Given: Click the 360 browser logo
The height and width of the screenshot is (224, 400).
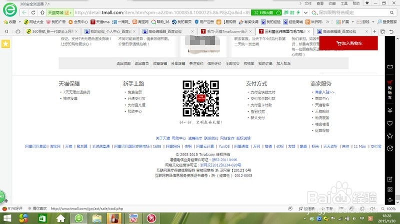Looking at the screenshot, I should pos(10,9).
